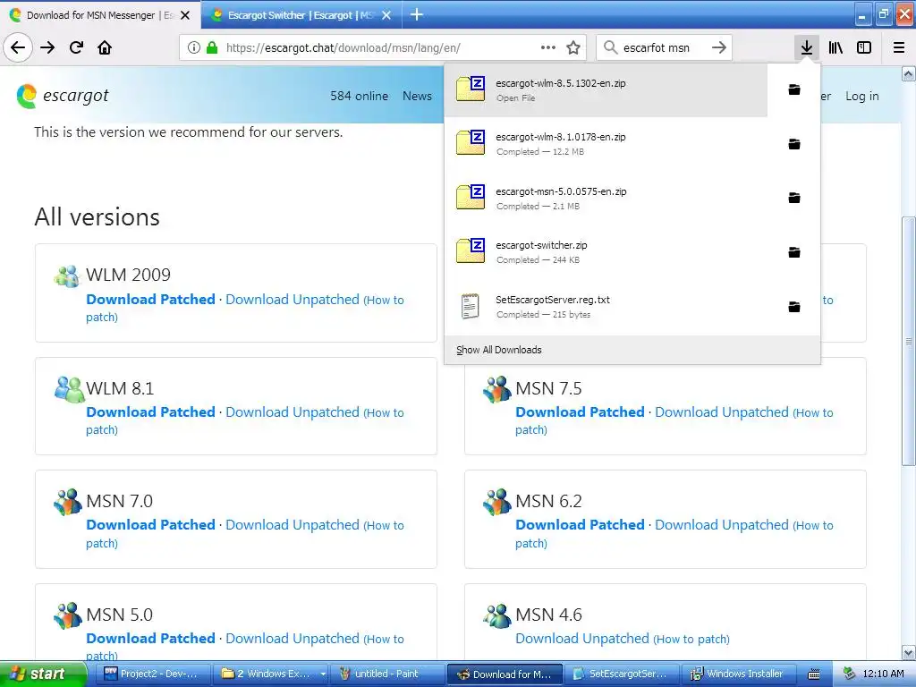Click the page vertical scrollbar thumb
Image resolution: width=916 pixels, height=687 pixels.
(908, 341)
